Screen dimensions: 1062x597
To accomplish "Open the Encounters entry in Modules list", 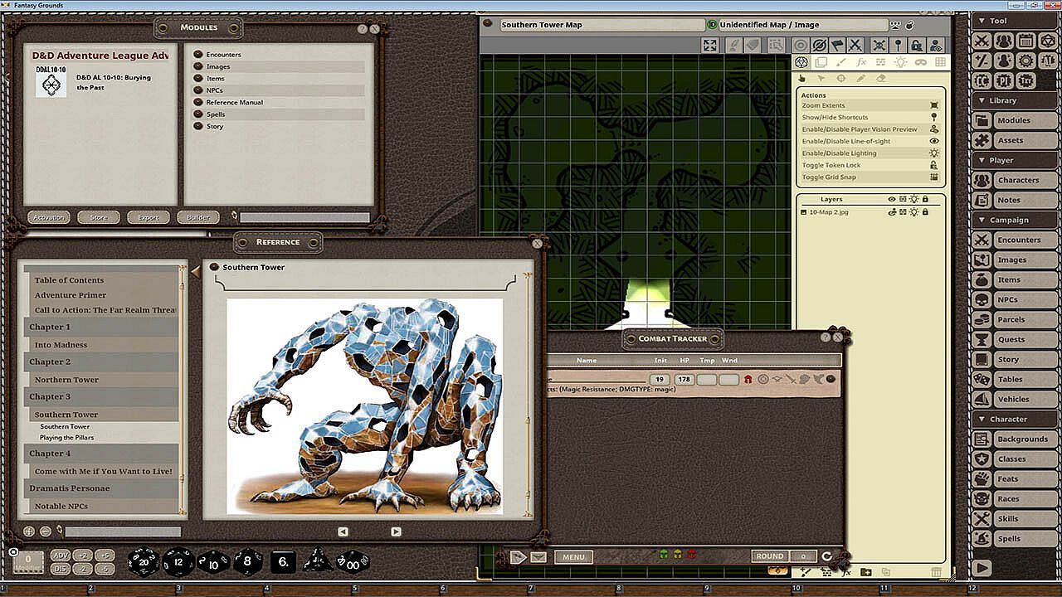I will click(223, 55).
